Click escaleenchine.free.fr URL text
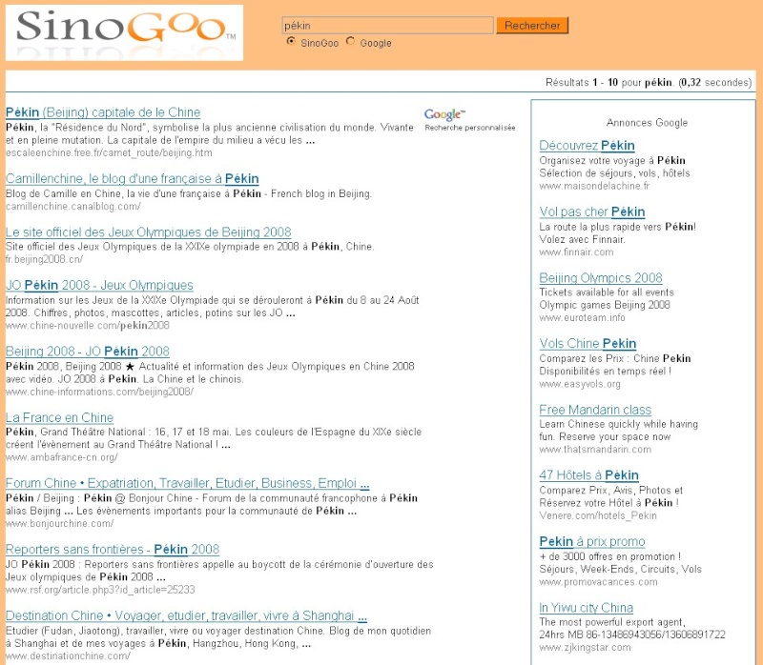Image resolution: width=763 pixels, height=665 pixels. [x=109, y=152]
